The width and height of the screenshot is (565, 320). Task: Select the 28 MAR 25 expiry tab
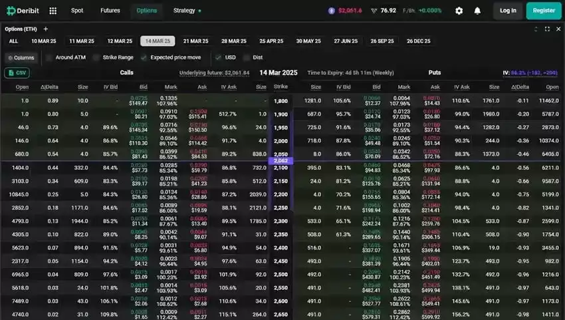[x=234, y=41]
